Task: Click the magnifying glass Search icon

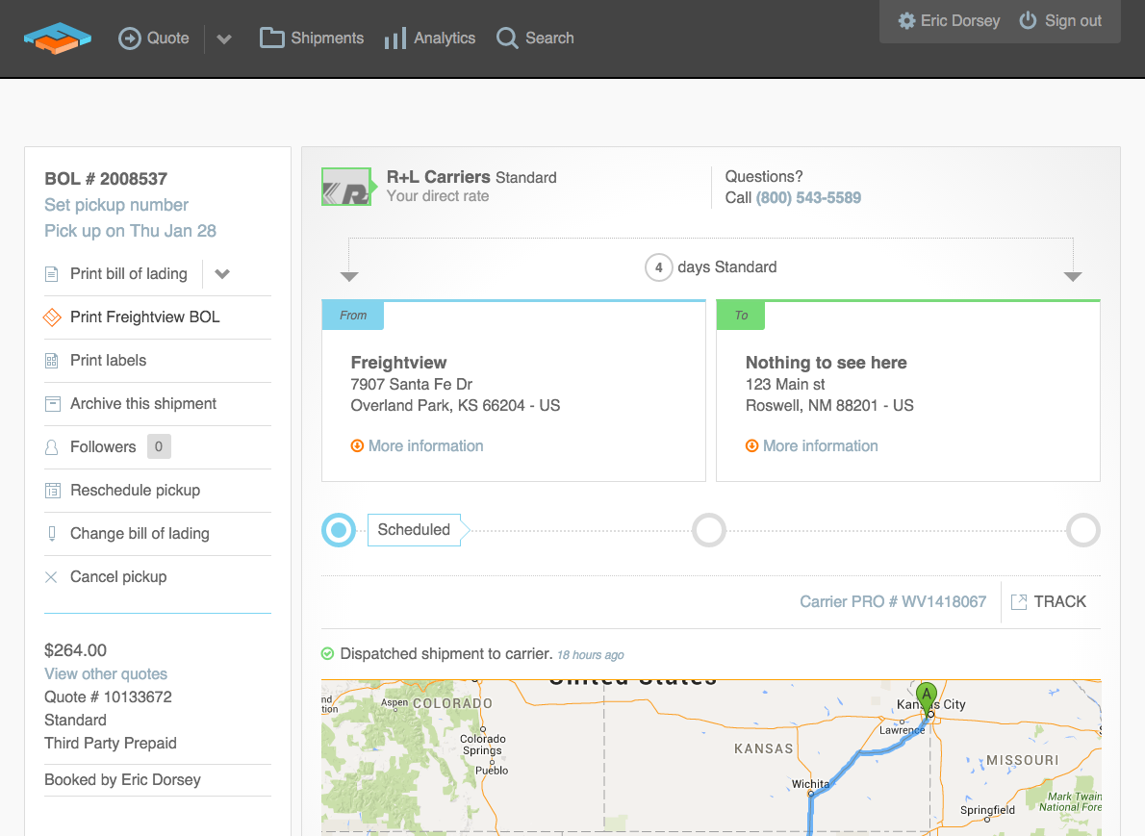Action: pos(507,38)
